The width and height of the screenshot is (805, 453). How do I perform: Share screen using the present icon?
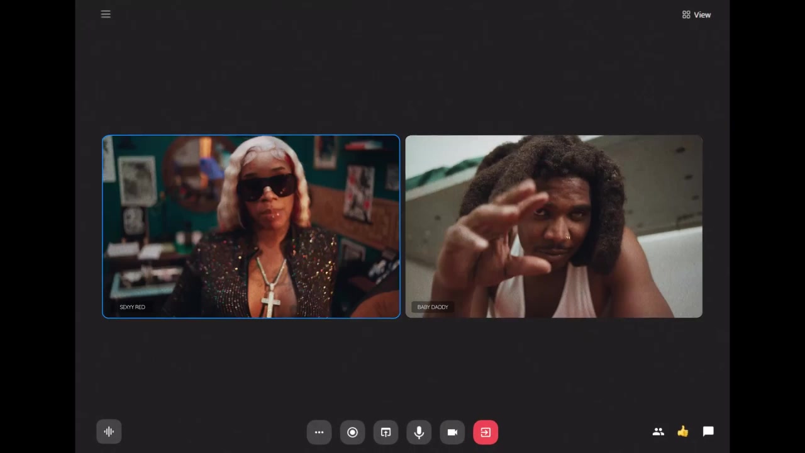coord(386,432)
